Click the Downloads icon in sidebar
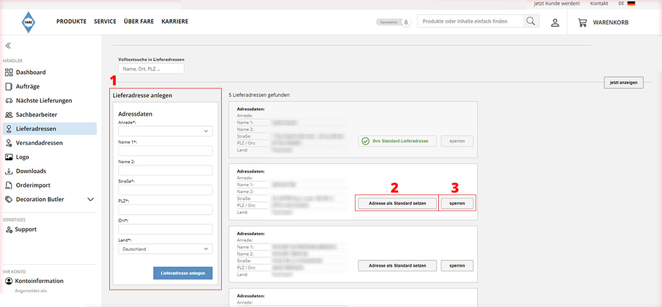 point(9,171)
